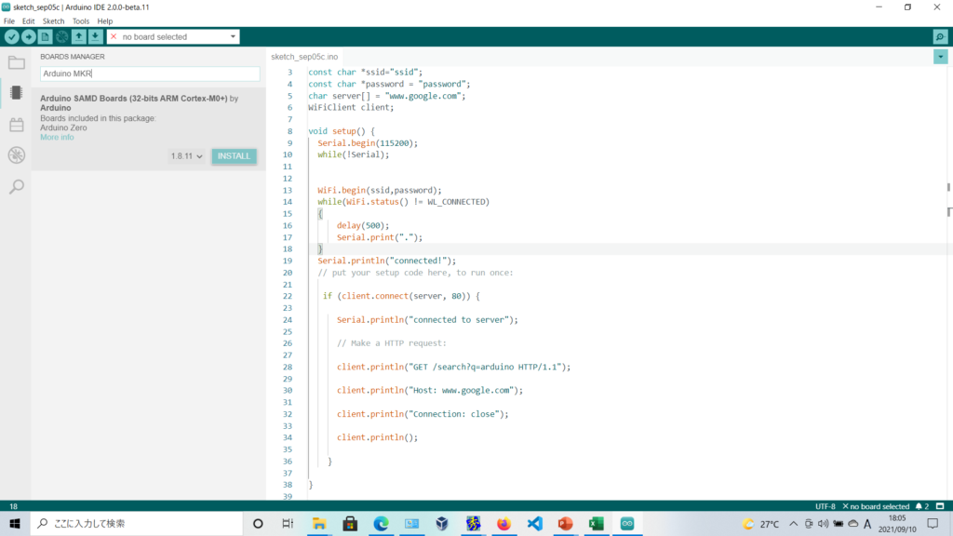Install the Arduino SAMD Boards package
953x536 pixels.
pos(234,156)
